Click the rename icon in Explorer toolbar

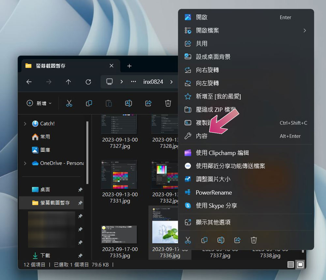tap(128, 103)
